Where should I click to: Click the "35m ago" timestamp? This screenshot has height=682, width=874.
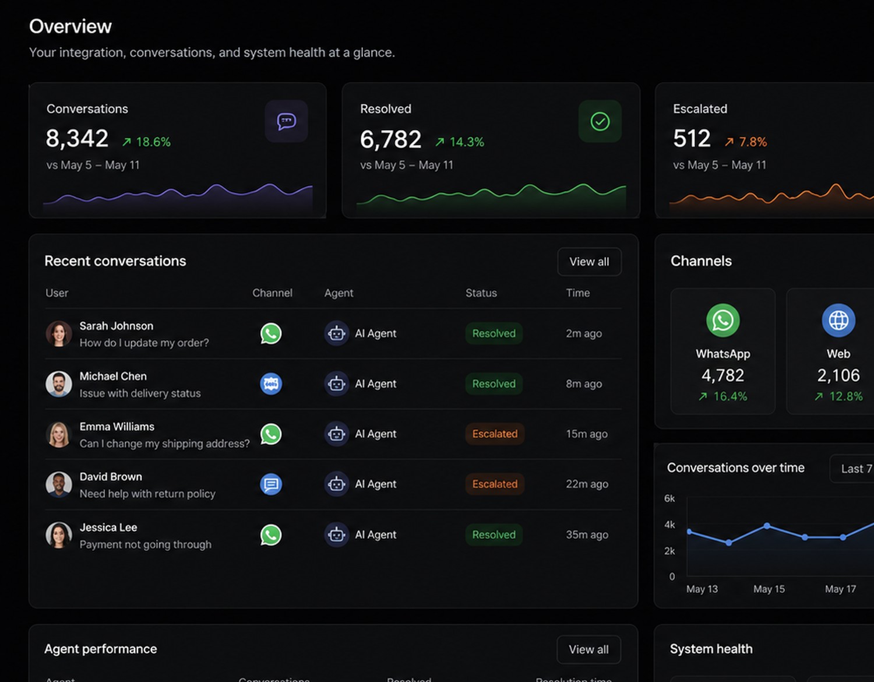click(587, 535)
